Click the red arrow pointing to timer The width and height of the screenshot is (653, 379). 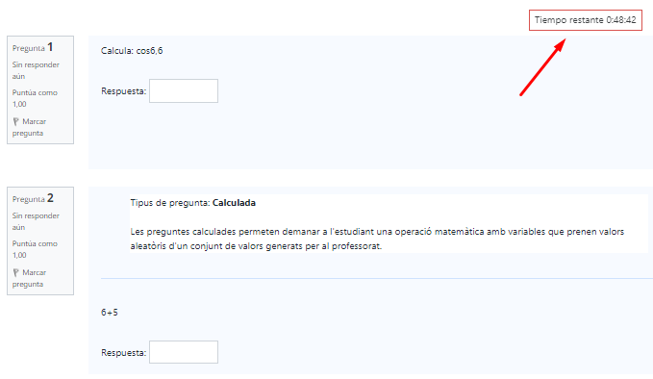(542, 67)
